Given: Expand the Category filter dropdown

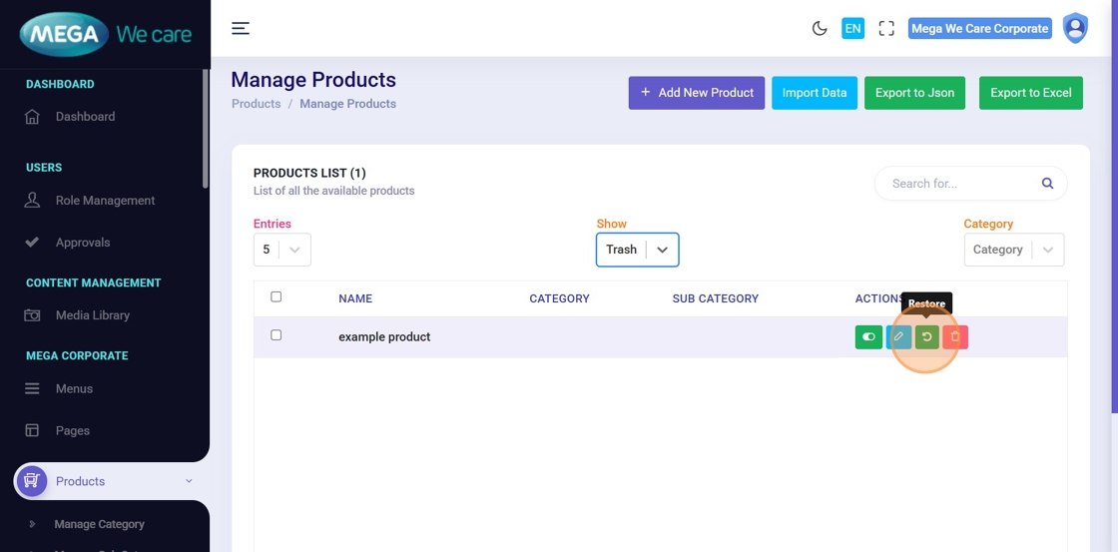Looking at the screenshot, I should [x=1013, y=250].
